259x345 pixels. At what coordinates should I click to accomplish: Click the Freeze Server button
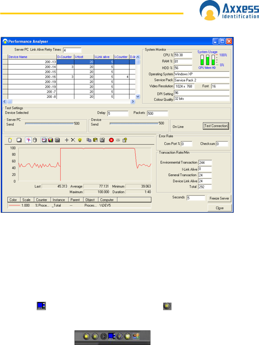219,198
